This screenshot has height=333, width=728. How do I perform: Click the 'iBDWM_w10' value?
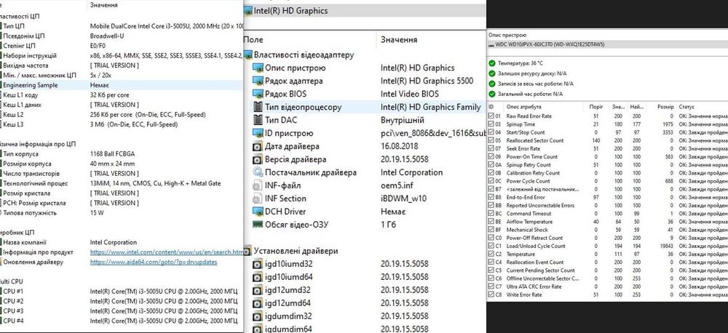click(x=403, y=198)
